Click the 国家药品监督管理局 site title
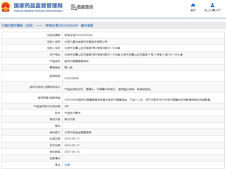The height and width of the screenshot is (169, 226). pos(38,5)
